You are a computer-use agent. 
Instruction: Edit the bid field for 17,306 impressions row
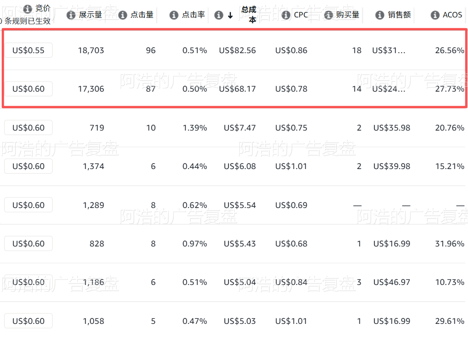point(28,89)
